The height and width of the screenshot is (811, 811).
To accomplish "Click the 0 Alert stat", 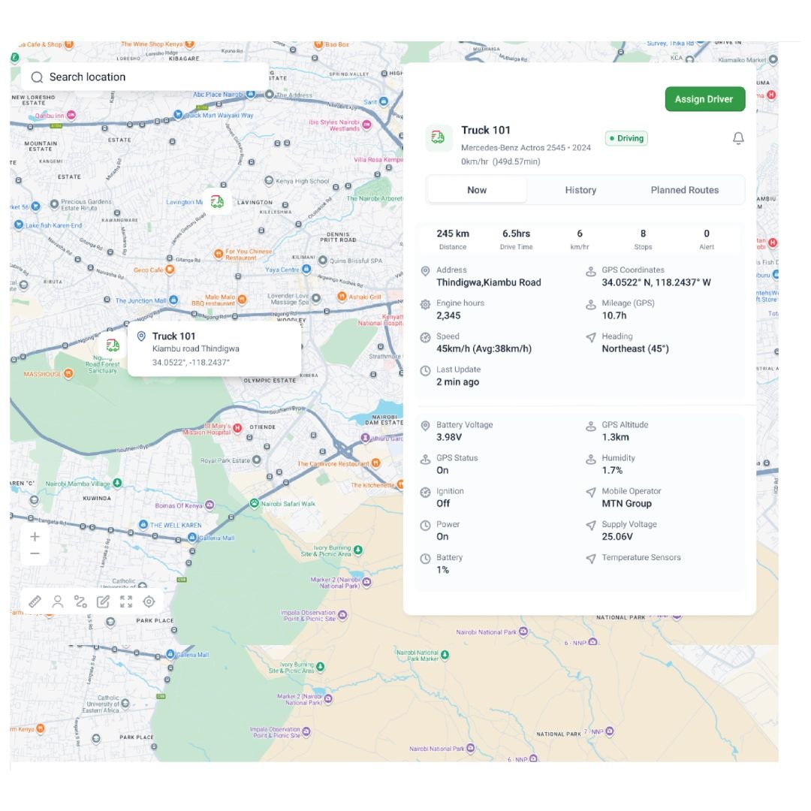I will pyautogui.click(x=707, y=240).
